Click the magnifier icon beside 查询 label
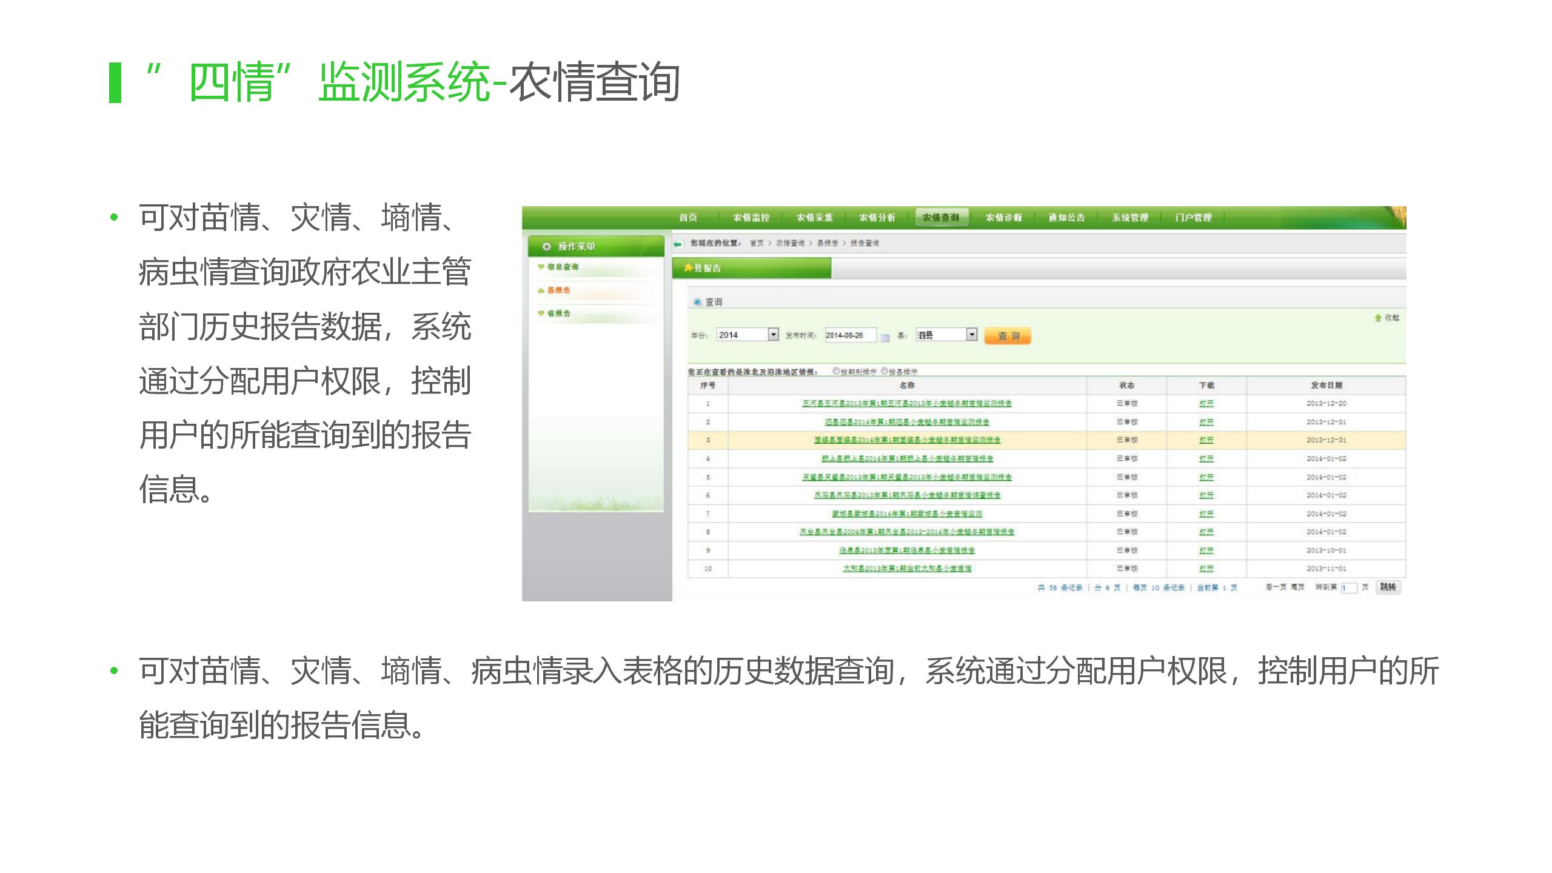 click(x=697, y=302)
